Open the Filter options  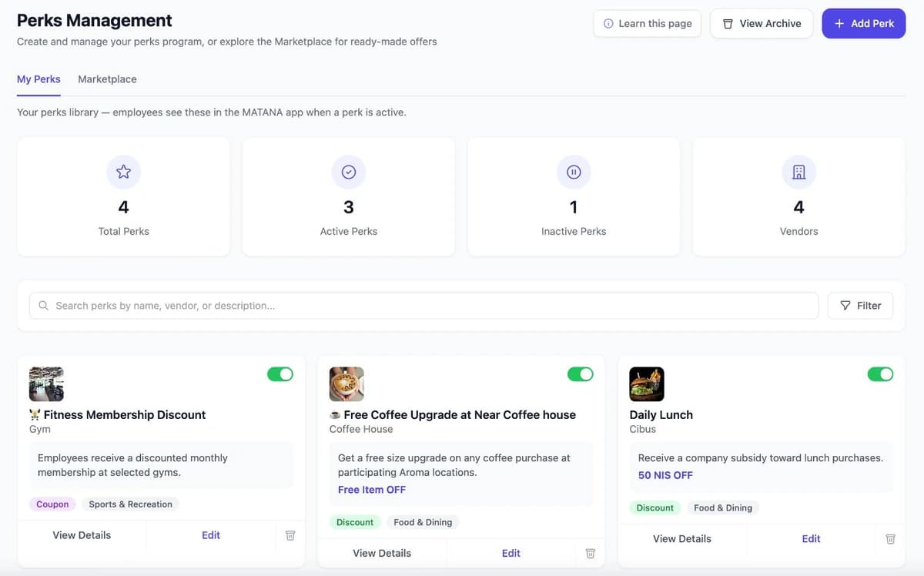[860, 306]
